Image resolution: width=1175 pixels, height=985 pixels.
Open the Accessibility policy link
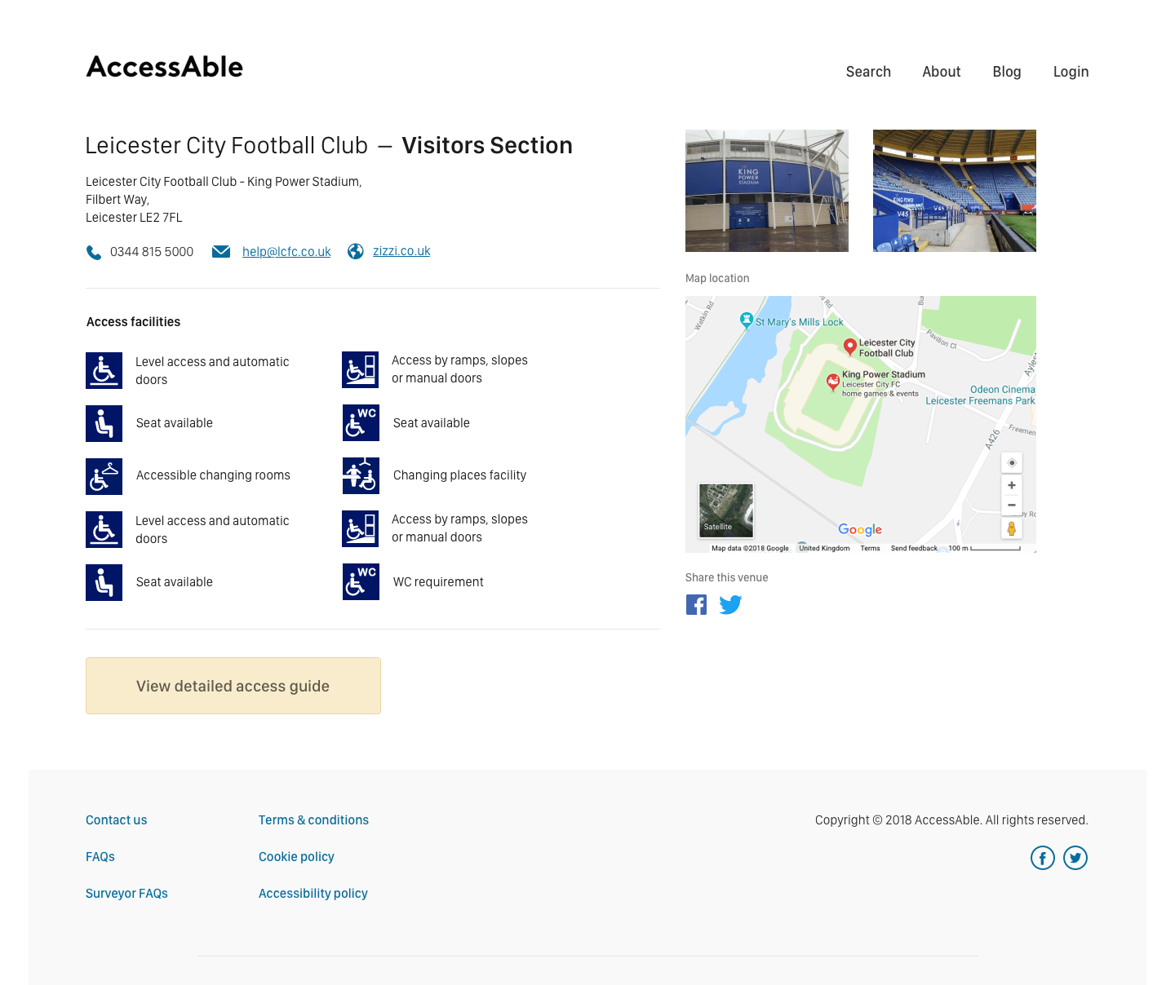tap(313, 894)
